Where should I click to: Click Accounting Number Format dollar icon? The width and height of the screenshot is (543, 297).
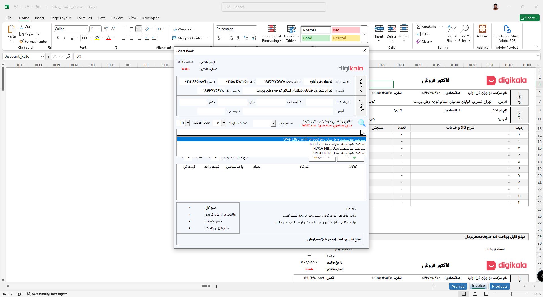click(219, 38)
